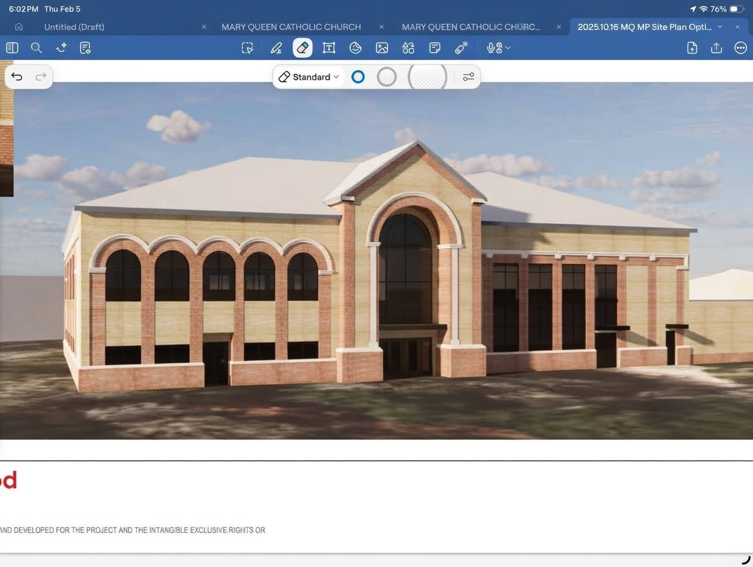Image resolution: width=753 pixels, height=567 pixels.
Task: Open the Shapes elements tool
Action: pyautogui.click(x=408, y=48)
